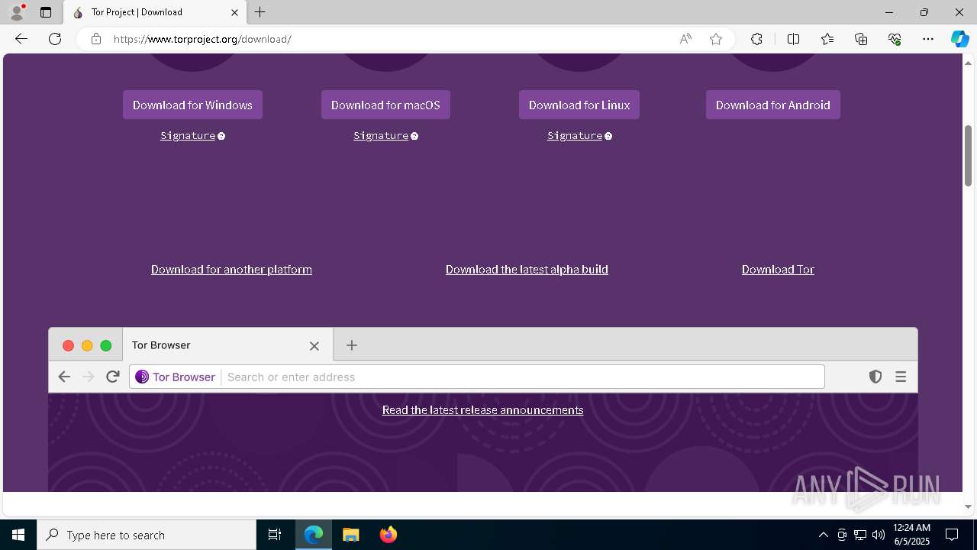Open the Extensions puzzle icon
The image size is (977, 550).
[x=756, y=39]
